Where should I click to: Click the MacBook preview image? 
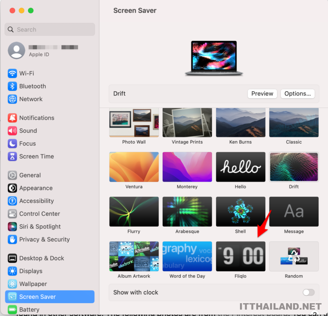(x=214, y=58)
